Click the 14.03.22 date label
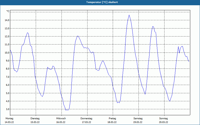This screenshot has width=200, height=125. tap(9, 122)
